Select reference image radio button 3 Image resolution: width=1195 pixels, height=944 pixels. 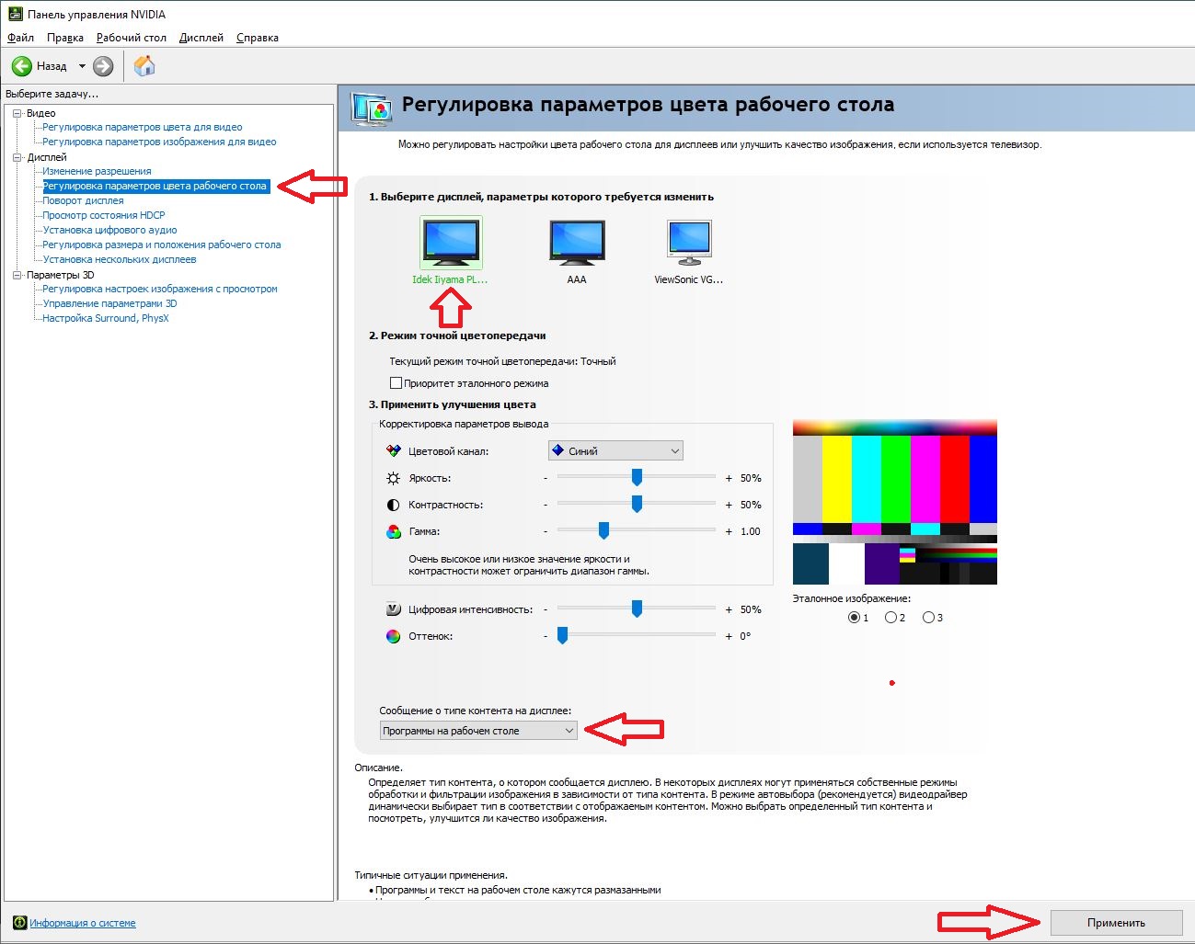click(x=928, y=618)
